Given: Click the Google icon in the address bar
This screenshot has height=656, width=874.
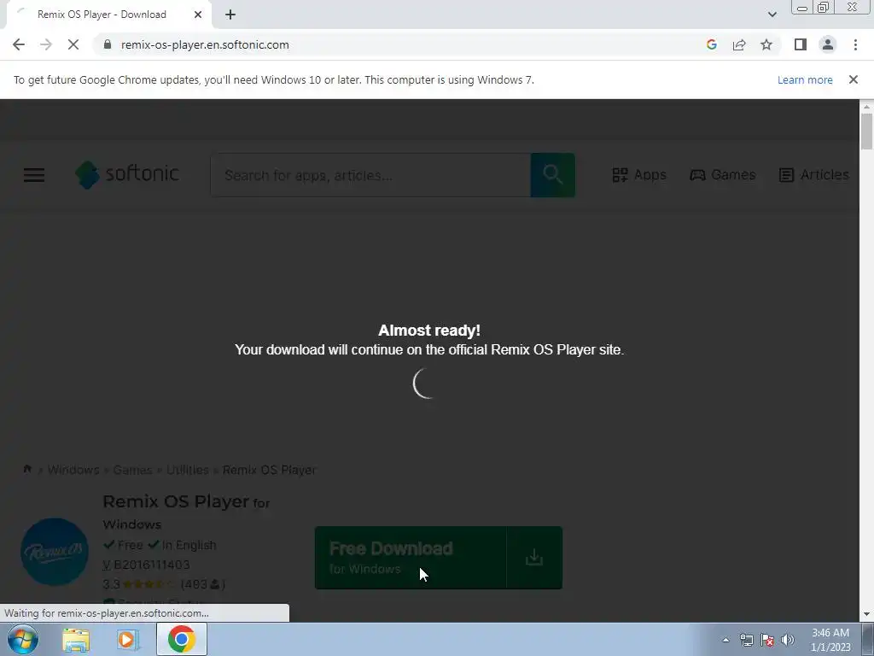Looking at the screenshot, I should [711, 44].
